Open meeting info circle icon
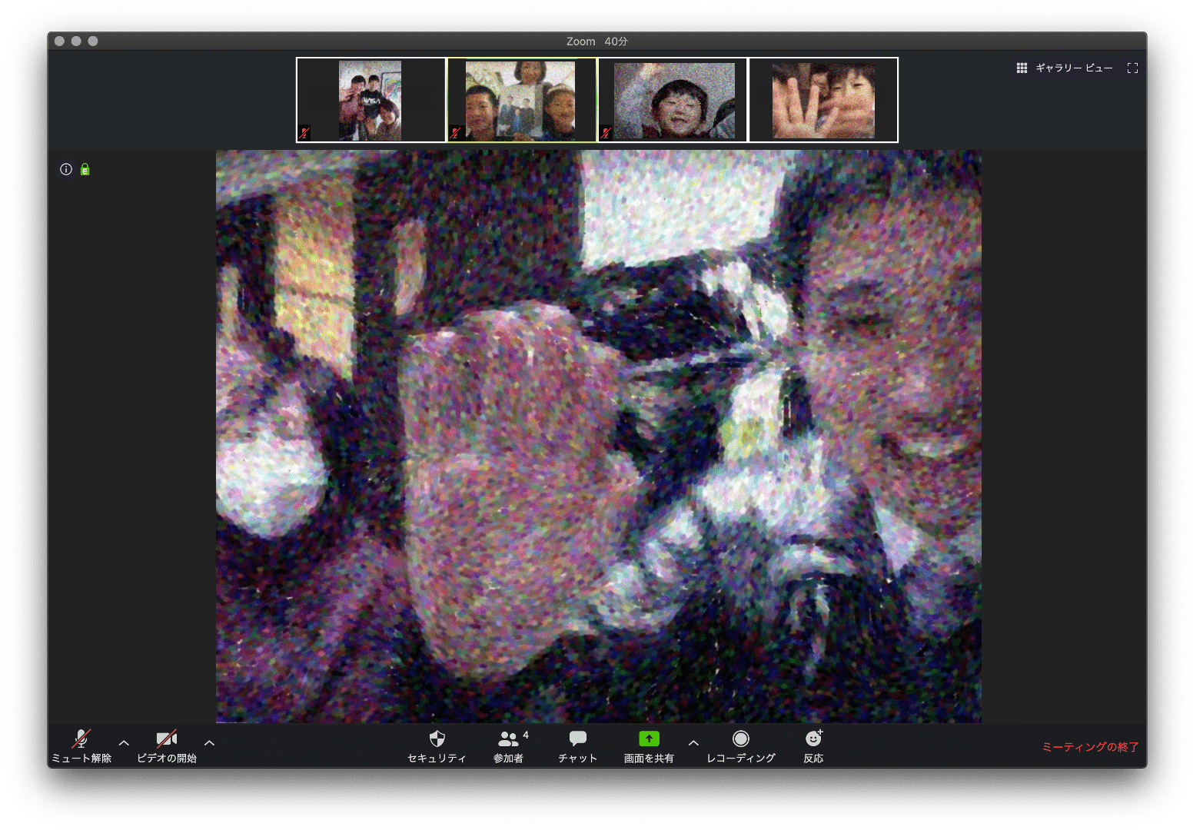The image size is (1193, 830). pyautogui.click(x=66, y=169)
